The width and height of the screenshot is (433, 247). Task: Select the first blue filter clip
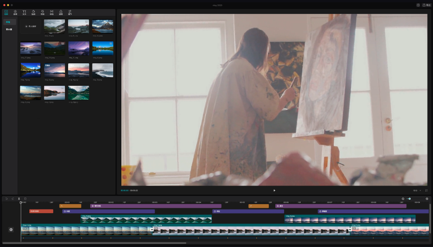point(109,211)
